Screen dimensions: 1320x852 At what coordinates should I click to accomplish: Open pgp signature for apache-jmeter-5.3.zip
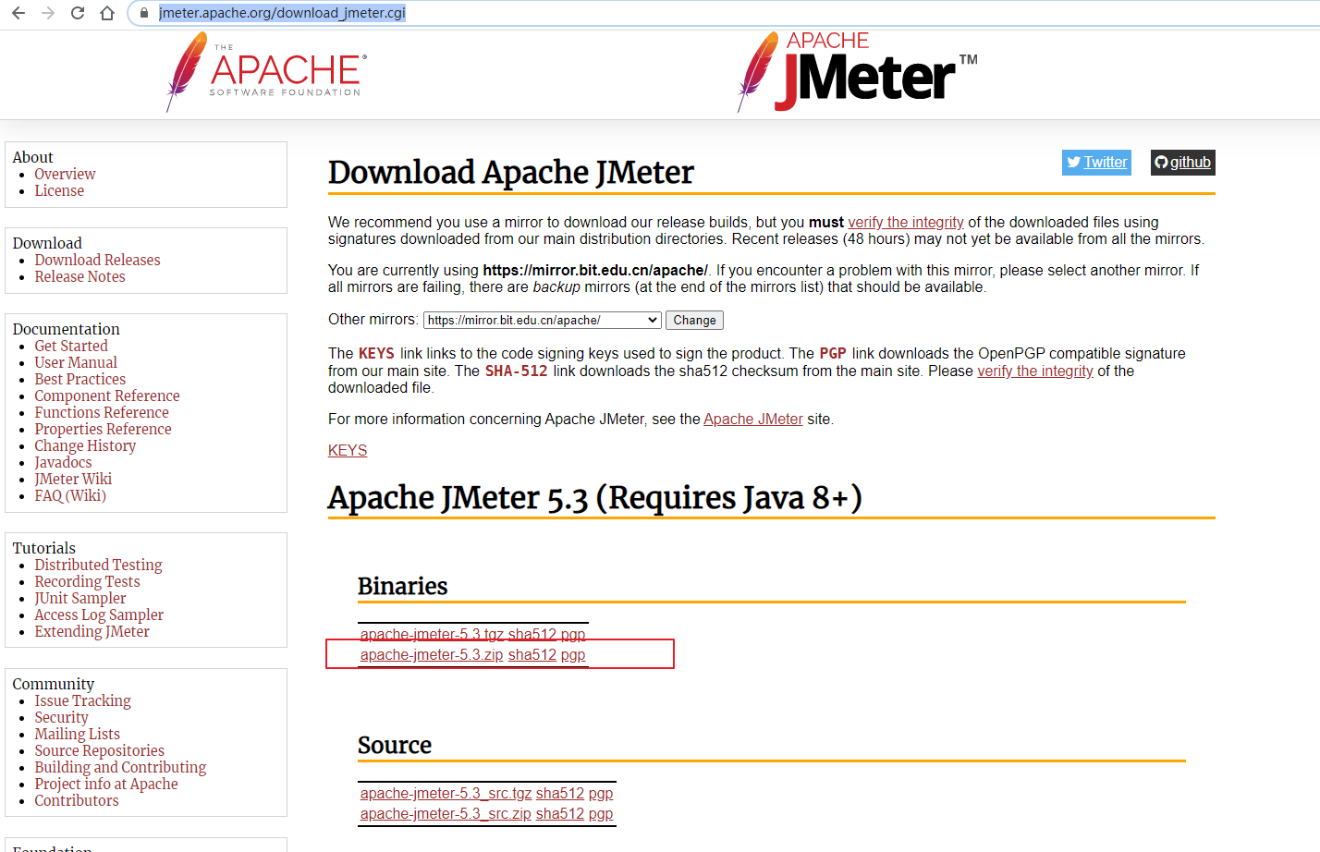pos(573,654)
